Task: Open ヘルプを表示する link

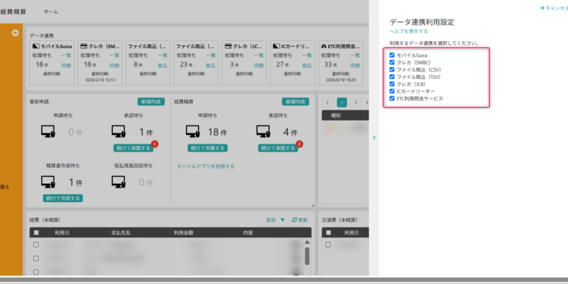Action: tap(409, 31)
